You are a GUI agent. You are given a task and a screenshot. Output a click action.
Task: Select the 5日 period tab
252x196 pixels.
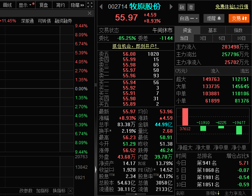point(222,38)
